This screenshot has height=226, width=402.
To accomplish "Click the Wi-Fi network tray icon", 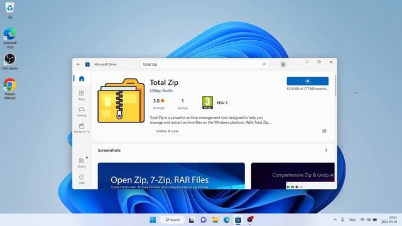I will (x=362, y=220).
